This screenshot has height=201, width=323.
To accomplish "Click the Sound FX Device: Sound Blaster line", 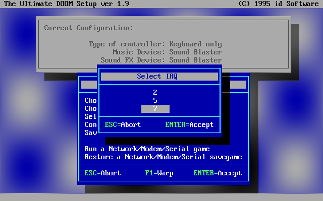I will tap(161, 60).
